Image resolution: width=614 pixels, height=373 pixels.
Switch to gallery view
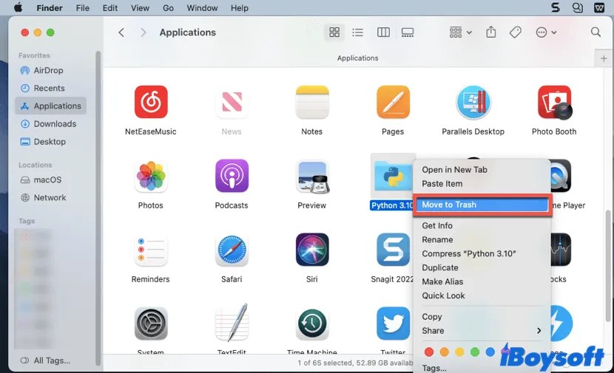tap(408, 32)
